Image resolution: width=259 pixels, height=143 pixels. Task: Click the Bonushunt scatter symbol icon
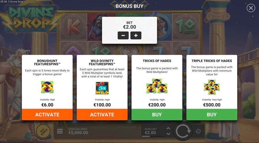(47, 87)
